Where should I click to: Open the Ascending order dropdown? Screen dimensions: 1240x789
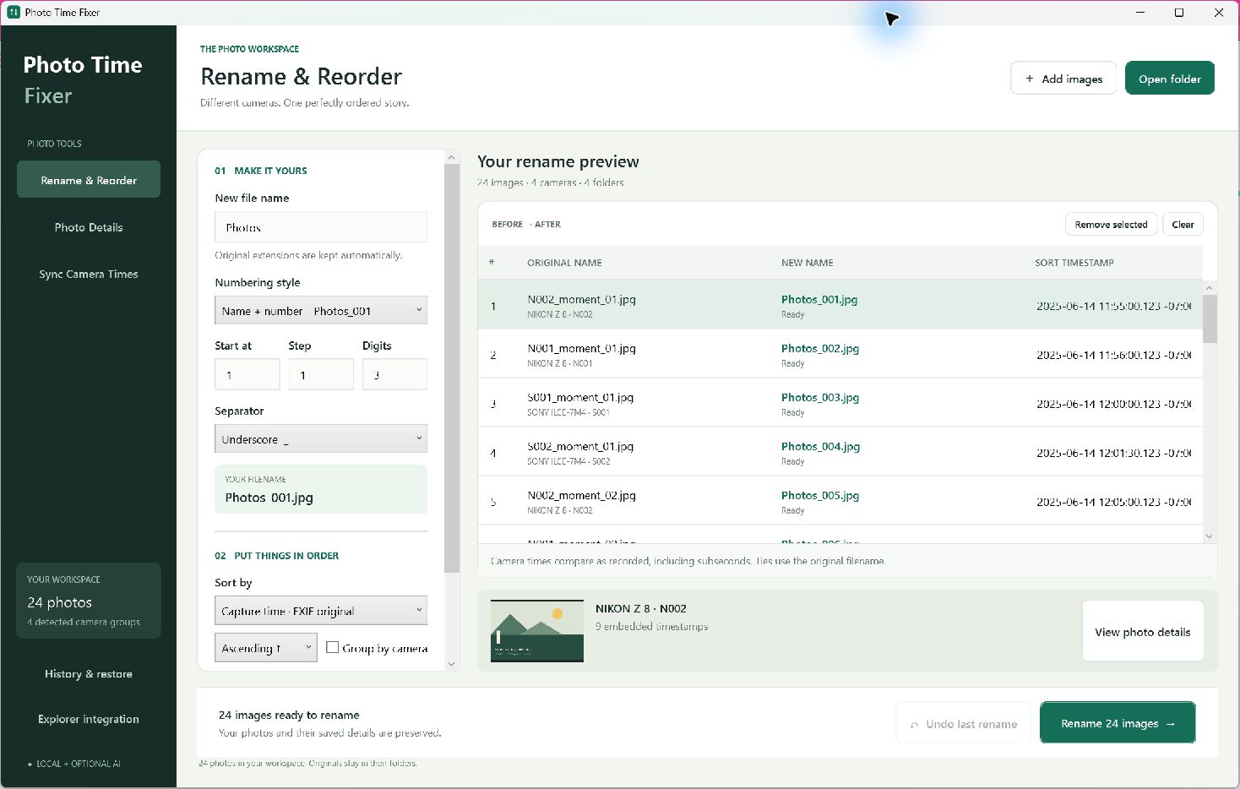click(265, 648)
